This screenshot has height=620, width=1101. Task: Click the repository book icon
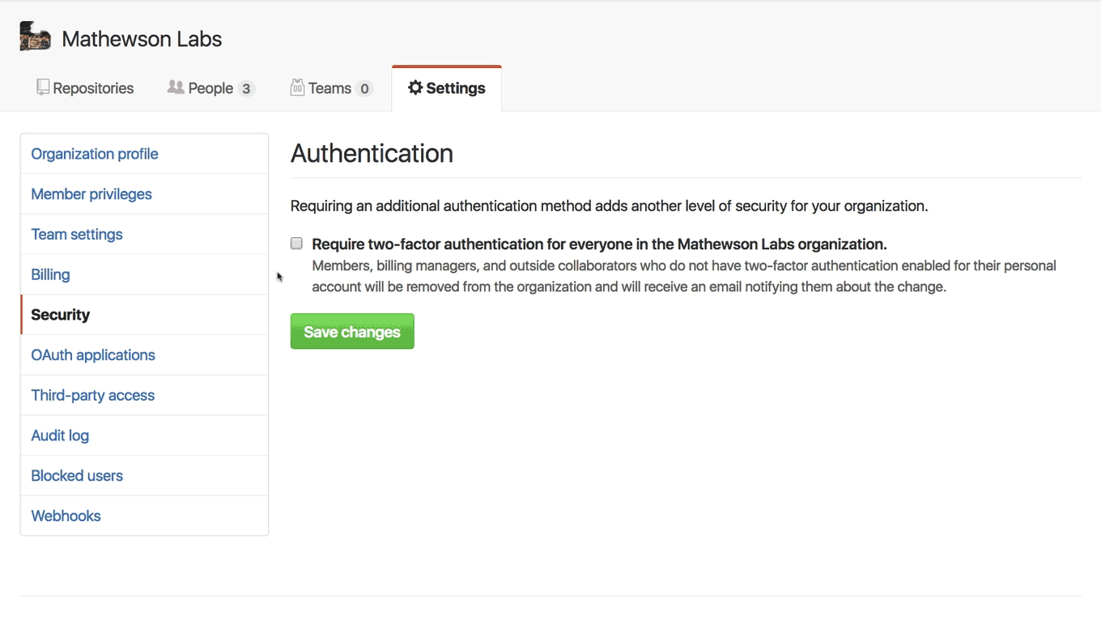43,87
